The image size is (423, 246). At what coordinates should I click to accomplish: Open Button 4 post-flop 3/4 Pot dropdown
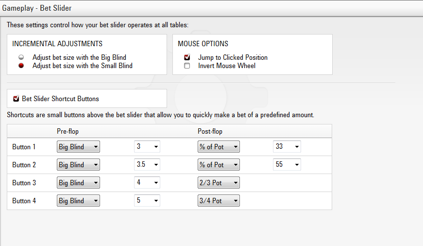(219, 201)
